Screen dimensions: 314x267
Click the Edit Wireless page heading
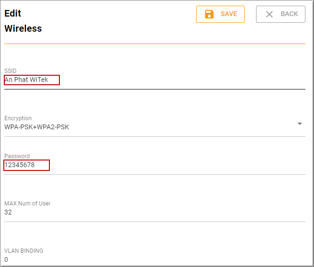tap(23, 21)
